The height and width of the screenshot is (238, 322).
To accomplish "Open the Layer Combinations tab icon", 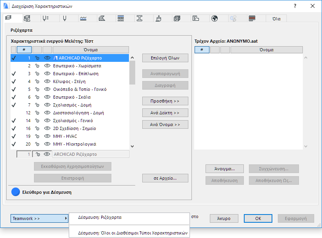I will tap(27, 18).
